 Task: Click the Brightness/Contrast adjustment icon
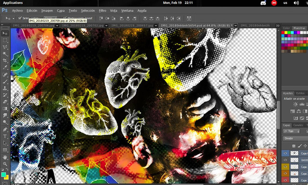[295, 104]
